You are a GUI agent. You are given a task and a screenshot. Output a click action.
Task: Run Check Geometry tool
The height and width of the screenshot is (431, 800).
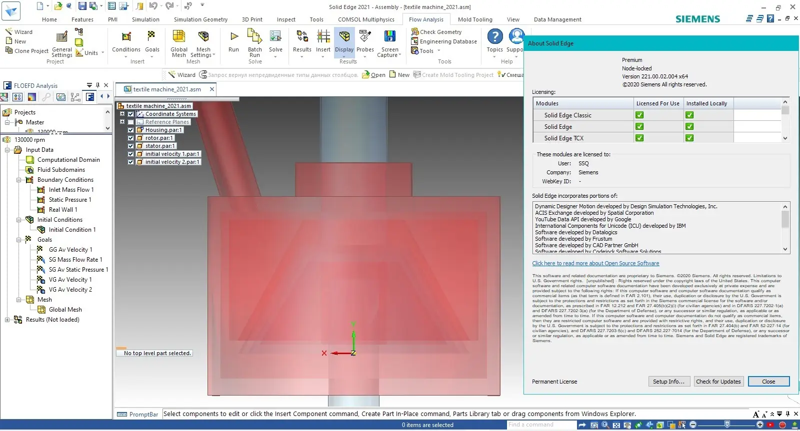[436, 32]
